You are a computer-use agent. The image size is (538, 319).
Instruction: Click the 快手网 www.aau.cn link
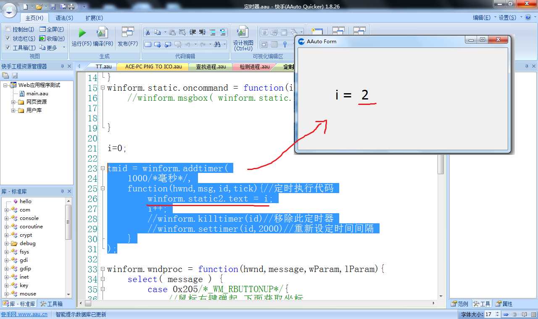point(24,314)
